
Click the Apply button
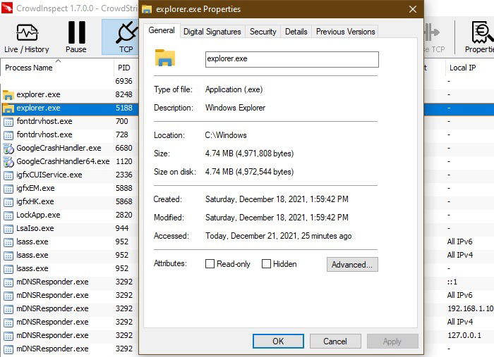(392, 342)
